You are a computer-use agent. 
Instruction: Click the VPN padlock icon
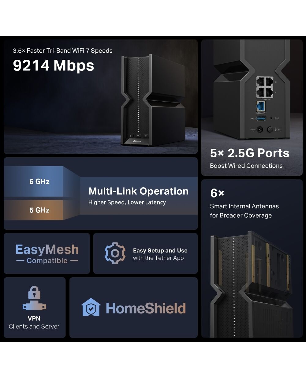pos(34,298)
